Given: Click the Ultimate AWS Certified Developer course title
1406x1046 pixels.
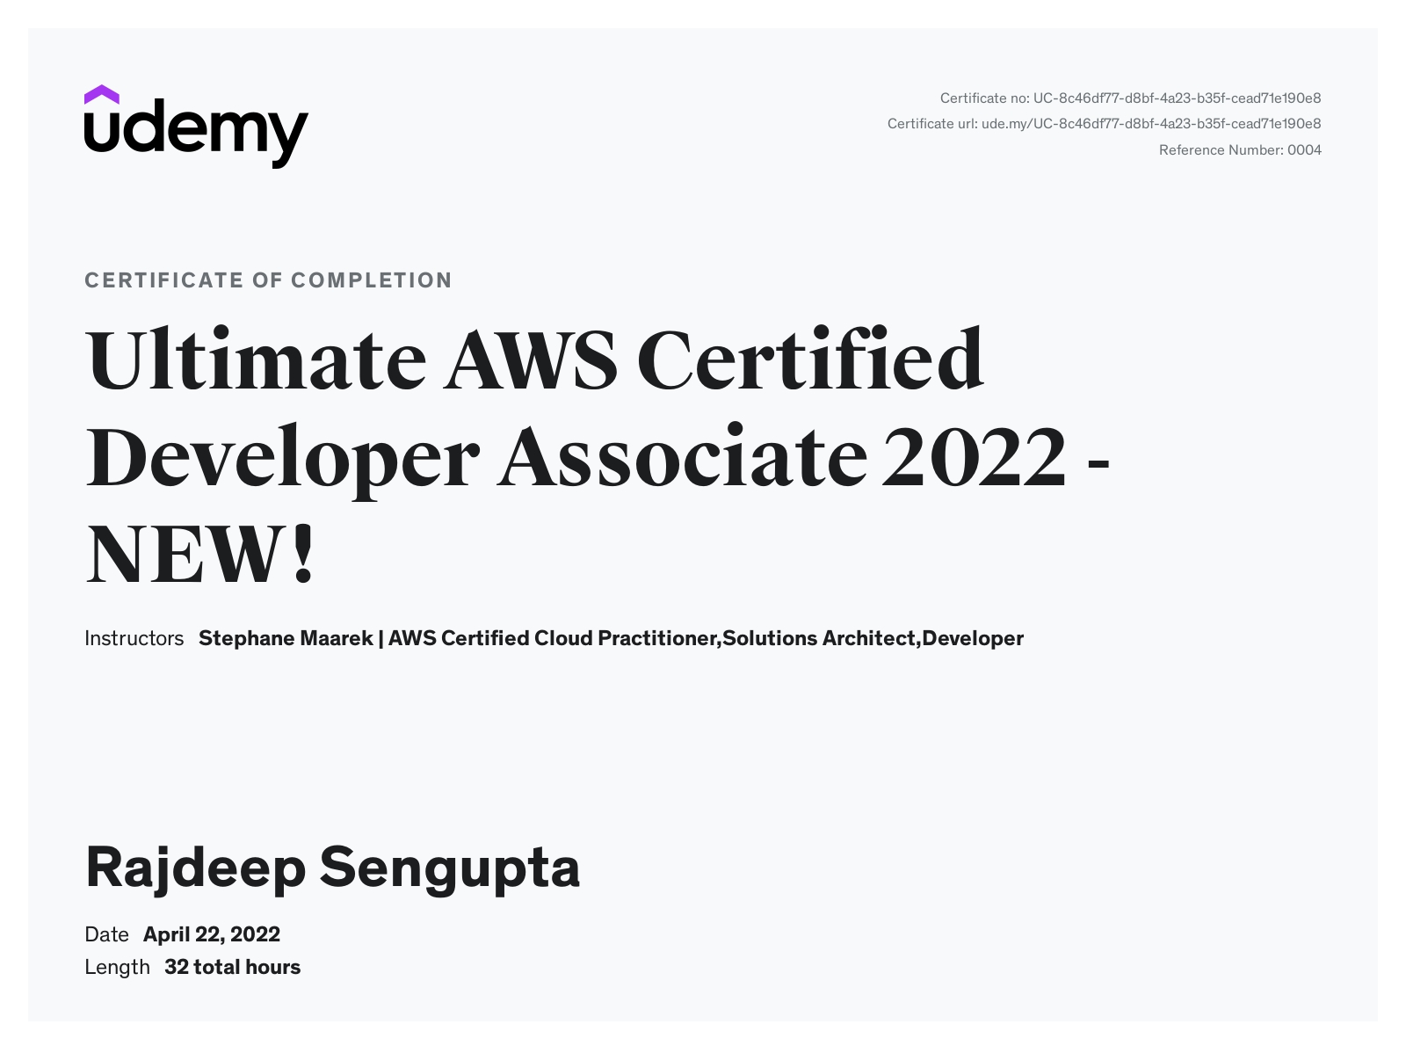Looking at the screenshot, I should [598, 454].
